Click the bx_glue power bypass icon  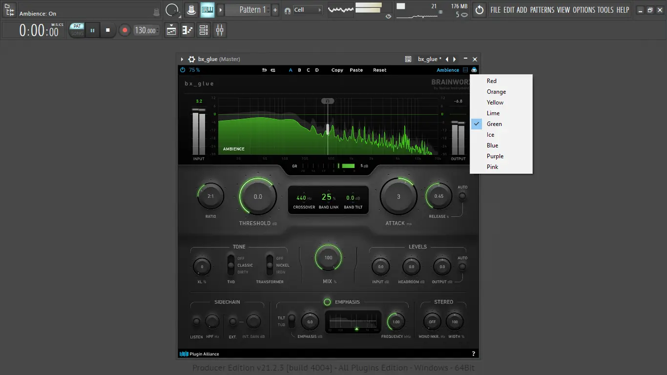(183, 70)
